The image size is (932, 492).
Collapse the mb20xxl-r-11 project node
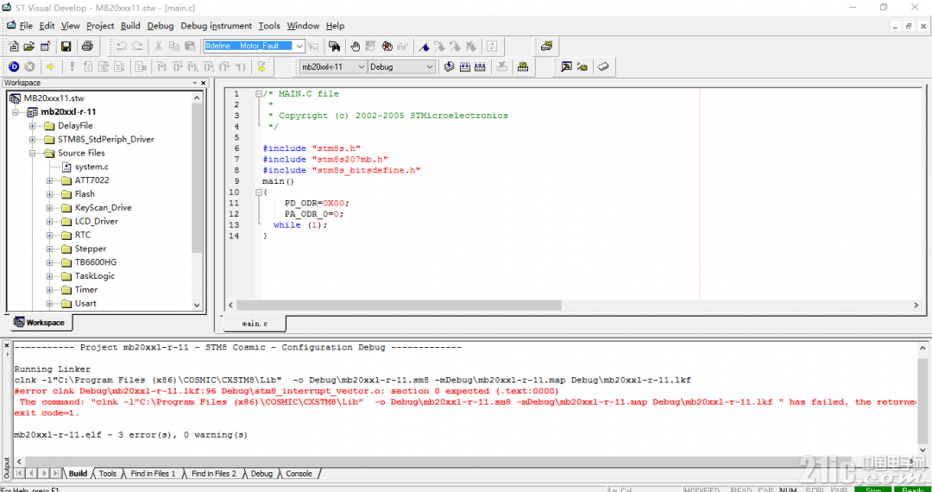(x=16, y=112)
